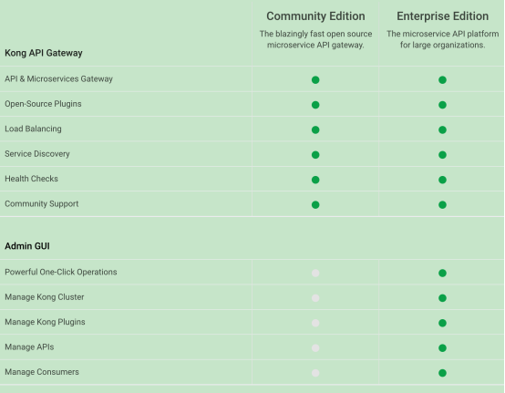Click the Enterprise green dot for Manage APIs
The width and height of the screenshot is (505, 393).
(x=442, y=348)
